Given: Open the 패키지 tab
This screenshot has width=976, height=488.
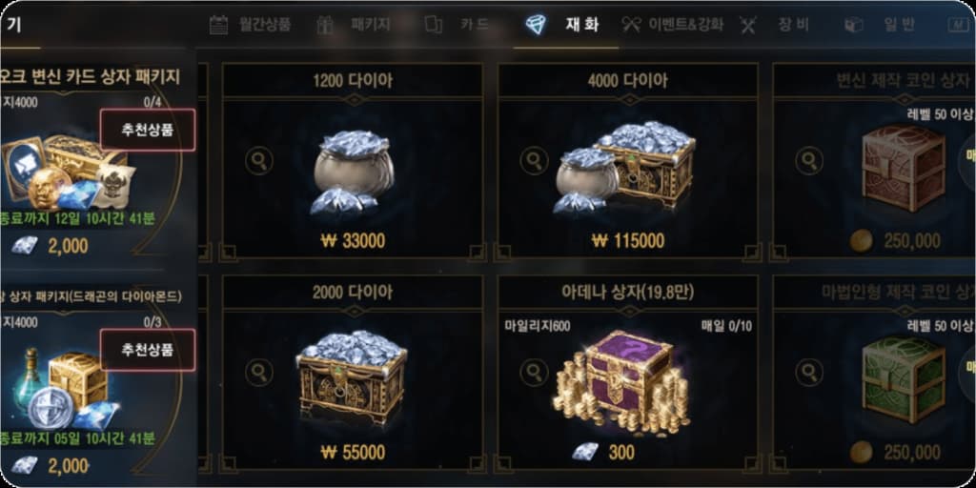Looking at the screenshot, I should [353, 25].
